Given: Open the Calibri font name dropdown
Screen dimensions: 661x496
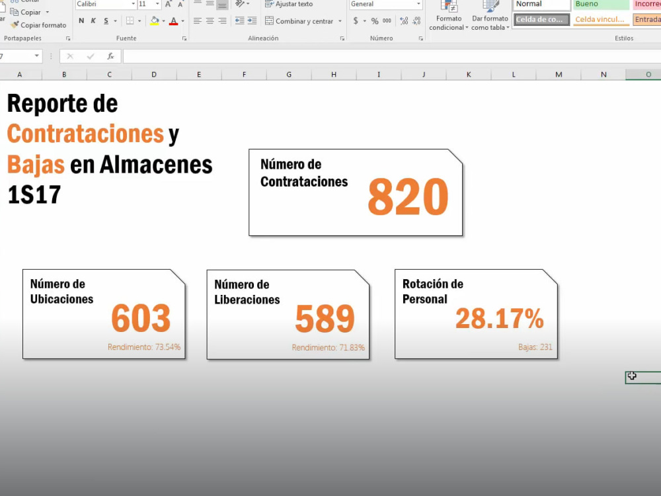Looking at the screenshot, I should (134, 4).
